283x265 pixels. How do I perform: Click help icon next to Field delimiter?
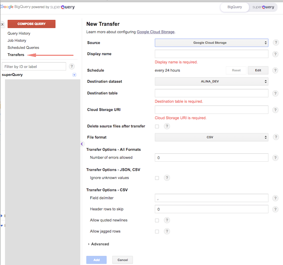(276, 198)
